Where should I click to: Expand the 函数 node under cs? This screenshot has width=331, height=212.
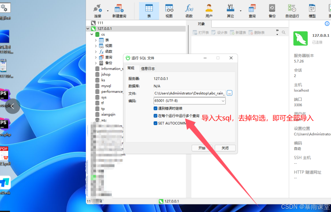click(x=96, y=52)
